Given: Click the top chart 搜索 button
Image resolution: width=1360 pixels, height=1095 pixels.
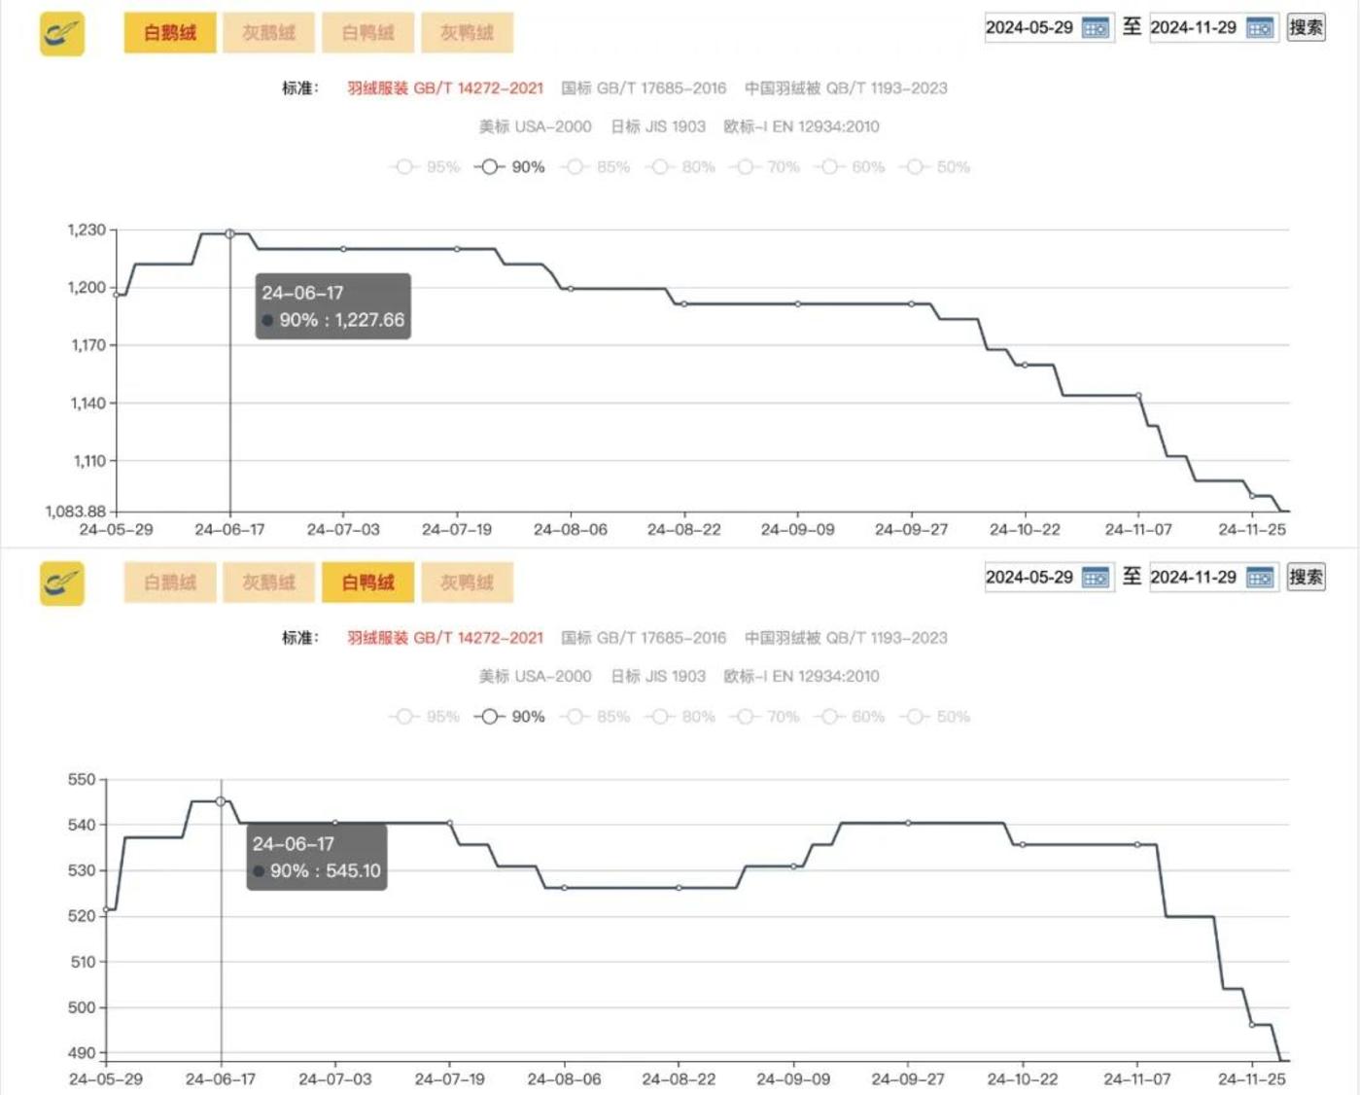Looking at the screenshot, I should [x=1306, y=27].
